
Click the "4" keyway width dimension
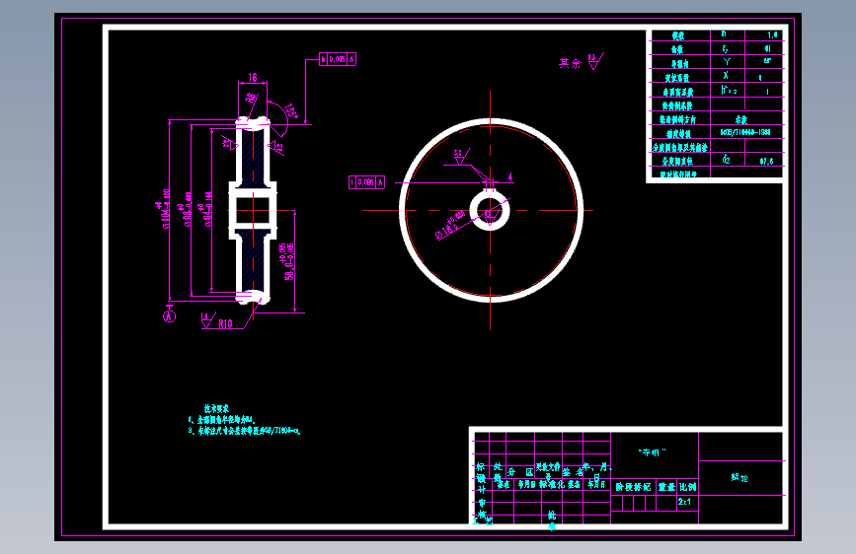coord(509,176)
